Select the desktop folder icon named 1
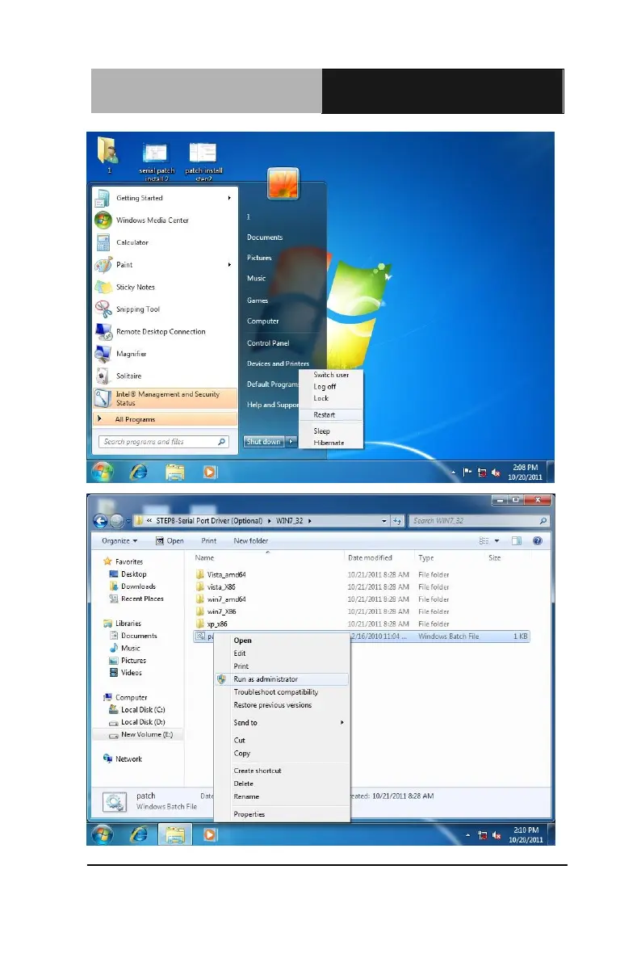This screenshot has height=962, width=641. coord(109,156)
